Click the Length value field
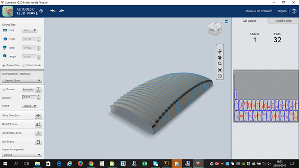The width and height of the screenshot is (299, 168). point(29,57)
